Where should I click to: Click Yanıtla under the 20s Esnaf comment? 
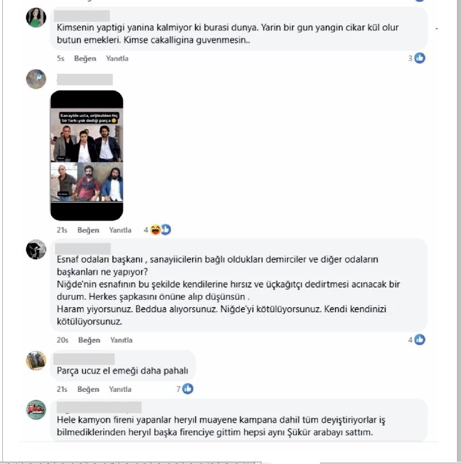(121, 340)
